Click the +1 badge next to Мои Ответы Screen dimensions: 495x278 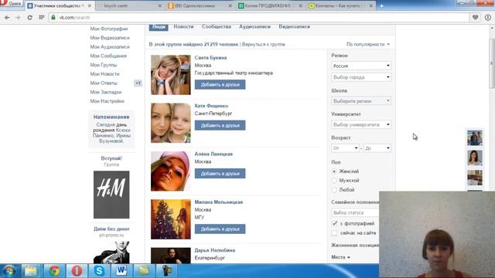138,83
